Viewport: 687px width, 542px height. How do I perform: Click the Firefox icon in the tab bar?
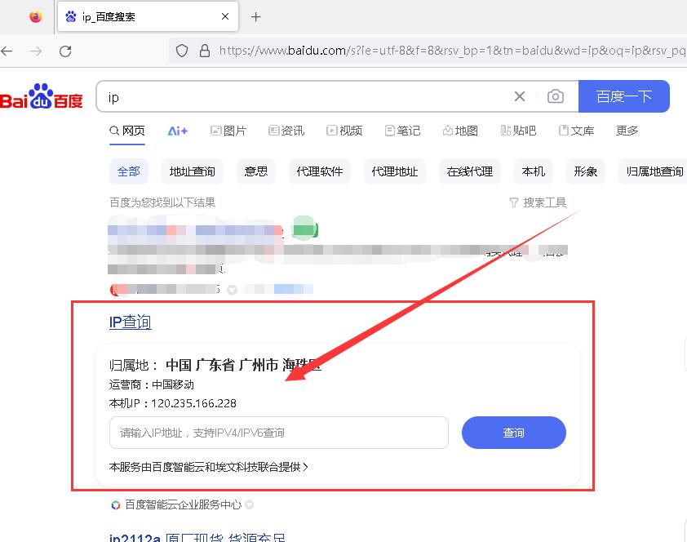(x=35, y=16)
